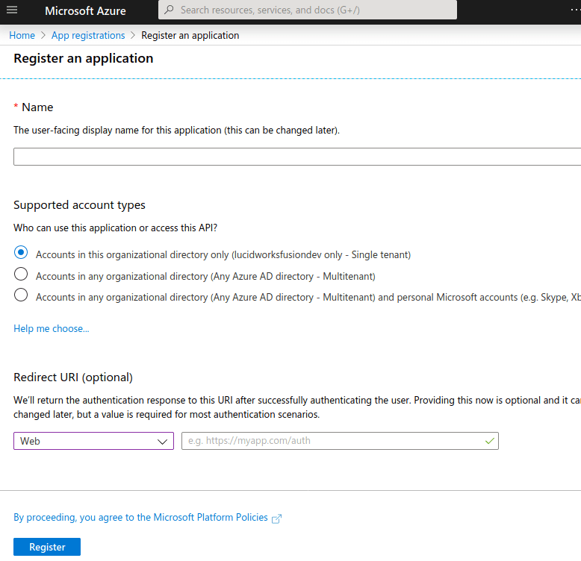This screenshot has width=581, height=561.
Task: Select Multitenant Azure AD directory option
Action: (21, 274)
